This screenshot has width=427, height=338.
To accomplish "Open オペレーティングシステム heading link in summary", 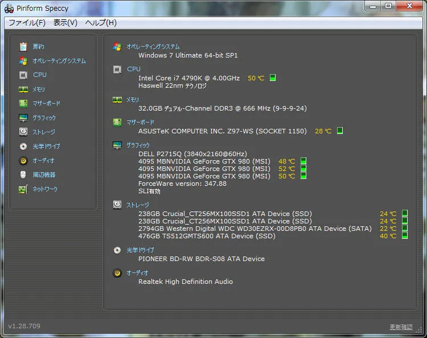I will tap(153, 47).
